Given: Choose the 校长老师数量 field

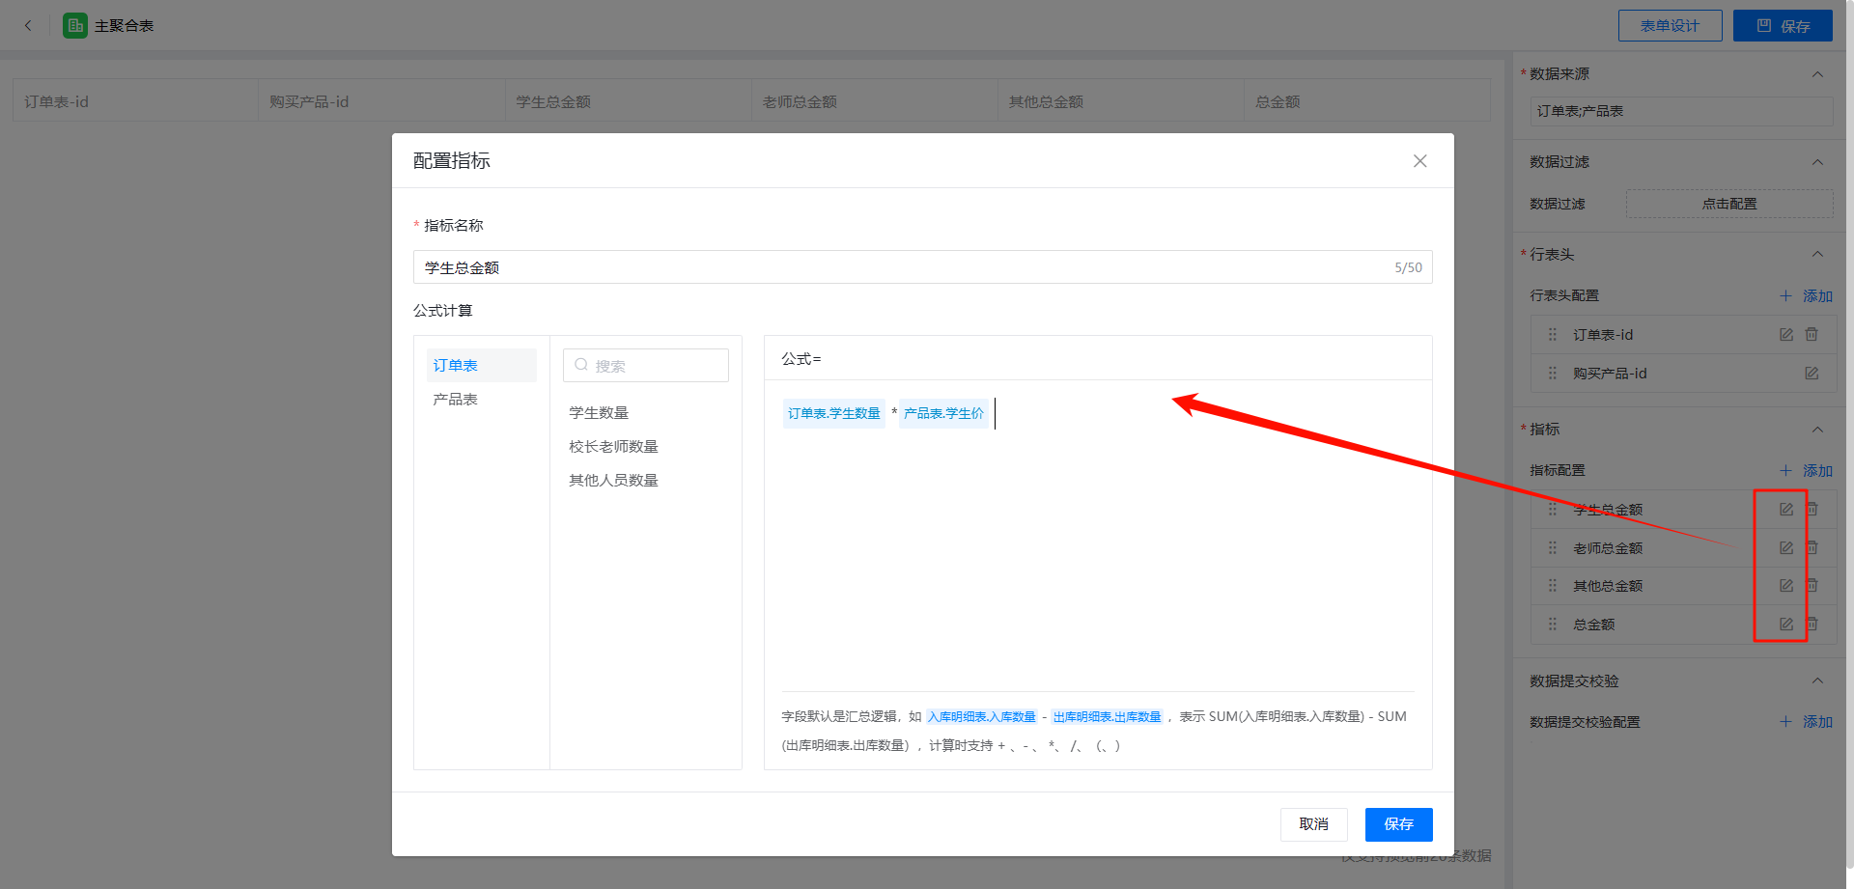Looking at the screenshot, I should [613, 447].
